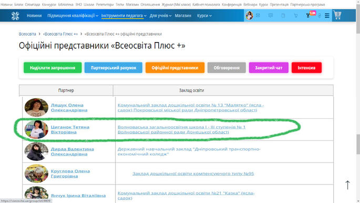Open Новини in the blue navbar

pos(34,16)
